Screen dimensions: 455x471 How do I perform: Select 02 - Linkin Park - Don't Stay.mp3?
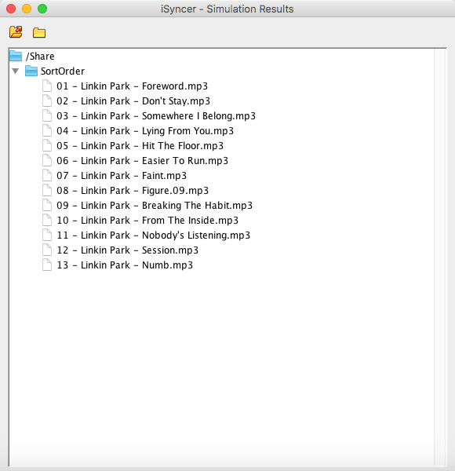133,101
